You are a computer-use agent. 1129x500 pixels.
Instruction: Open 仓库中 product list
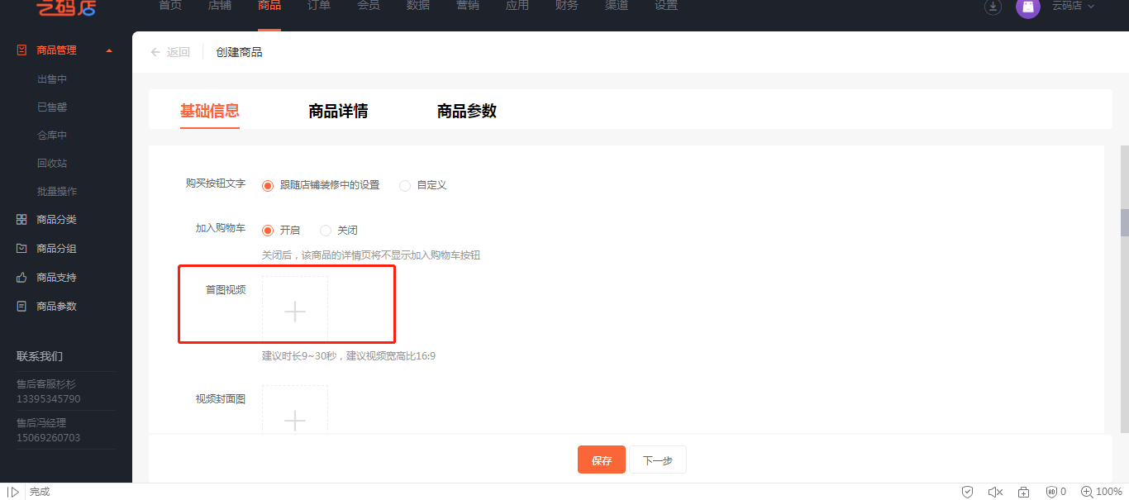click(x=52, y=136)
